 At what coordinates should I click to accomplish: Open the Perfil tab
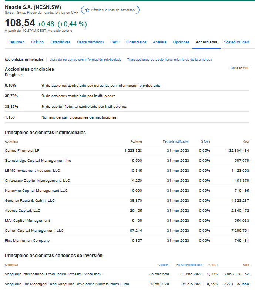pyautogui.click(x=115, y=42)
